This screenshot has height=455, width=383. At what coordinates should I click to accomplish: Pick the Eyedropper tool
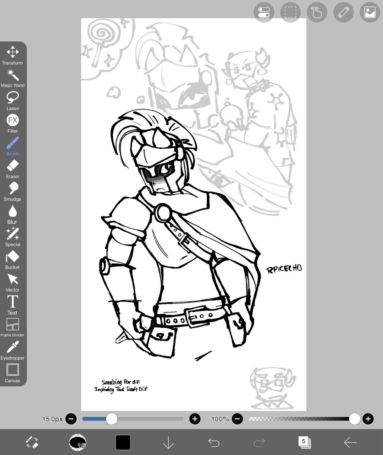pos(13,351)
